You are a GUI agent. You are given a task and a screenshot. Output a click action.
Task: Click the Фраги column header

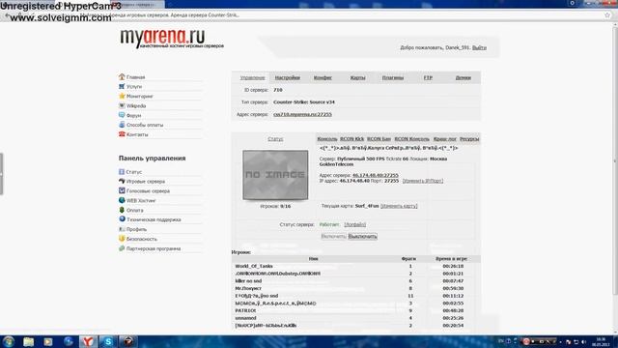click(408, 259)
